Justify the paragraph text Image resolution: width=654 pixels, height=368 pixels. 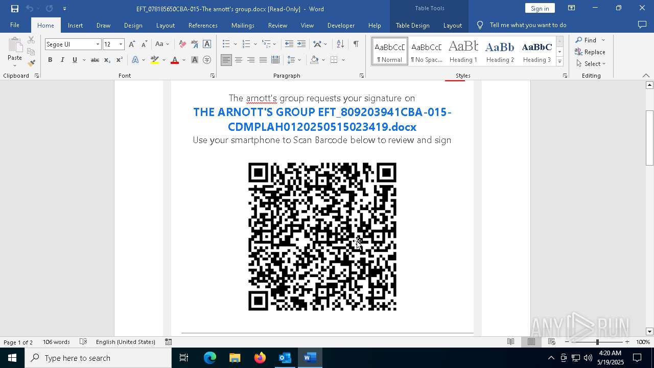coord(263,60)
